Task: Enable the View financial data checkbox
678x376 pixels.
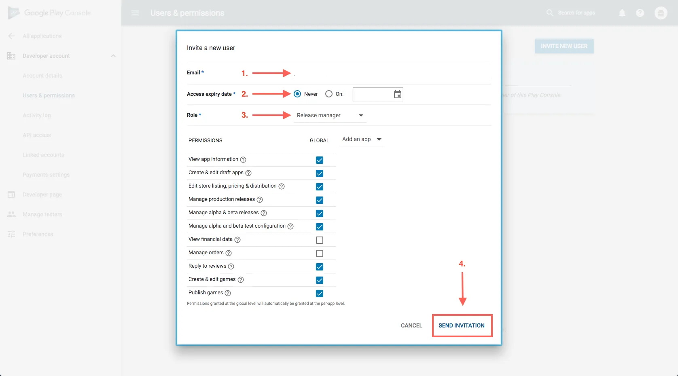Action: click(x=320, y=240)
